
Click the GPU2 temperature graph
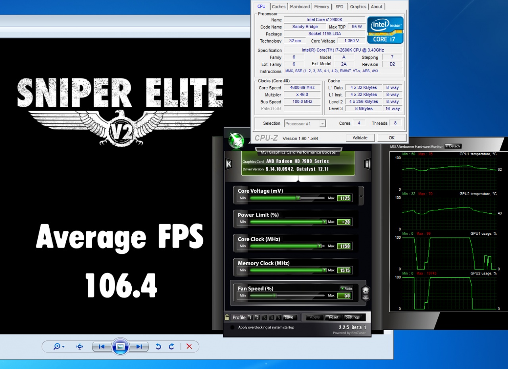tap(448, 213)
